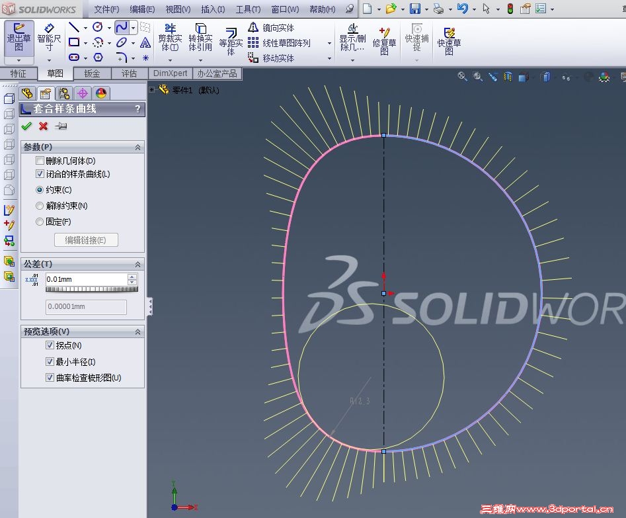Open the Spline tool dropdown arrow

134,28
